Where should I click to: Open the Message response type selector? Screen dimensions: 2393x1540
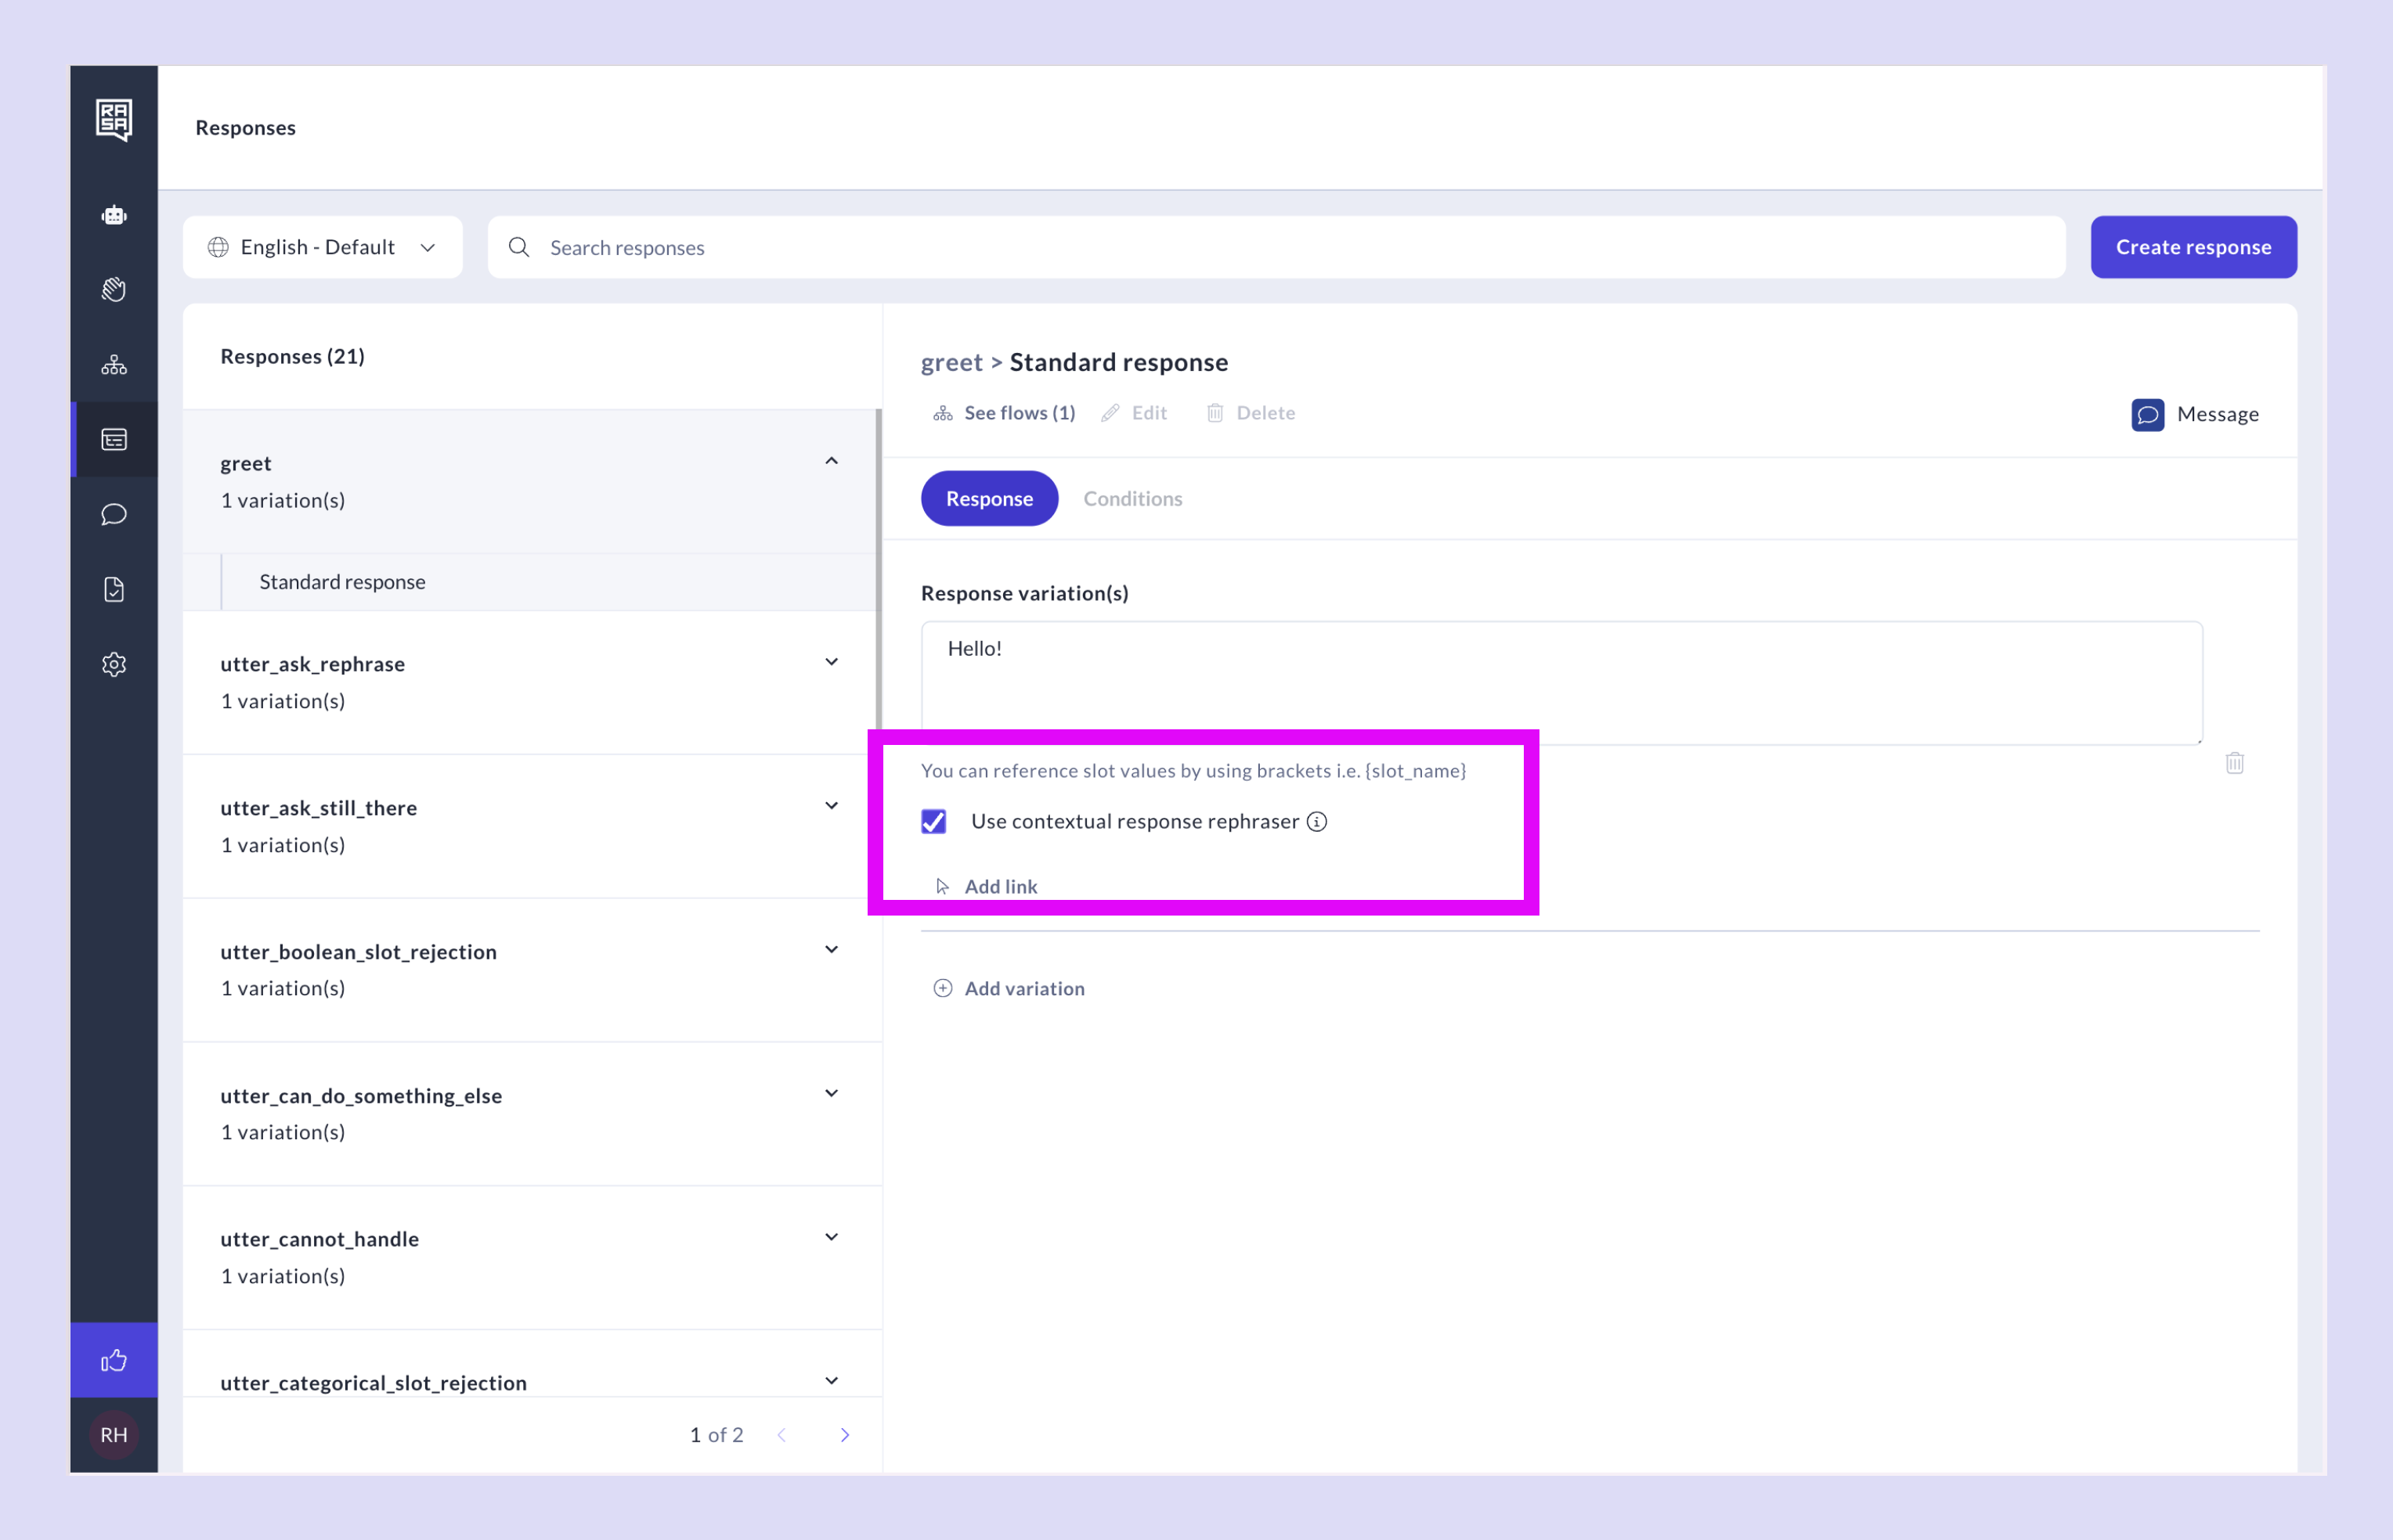(2196, 414)
